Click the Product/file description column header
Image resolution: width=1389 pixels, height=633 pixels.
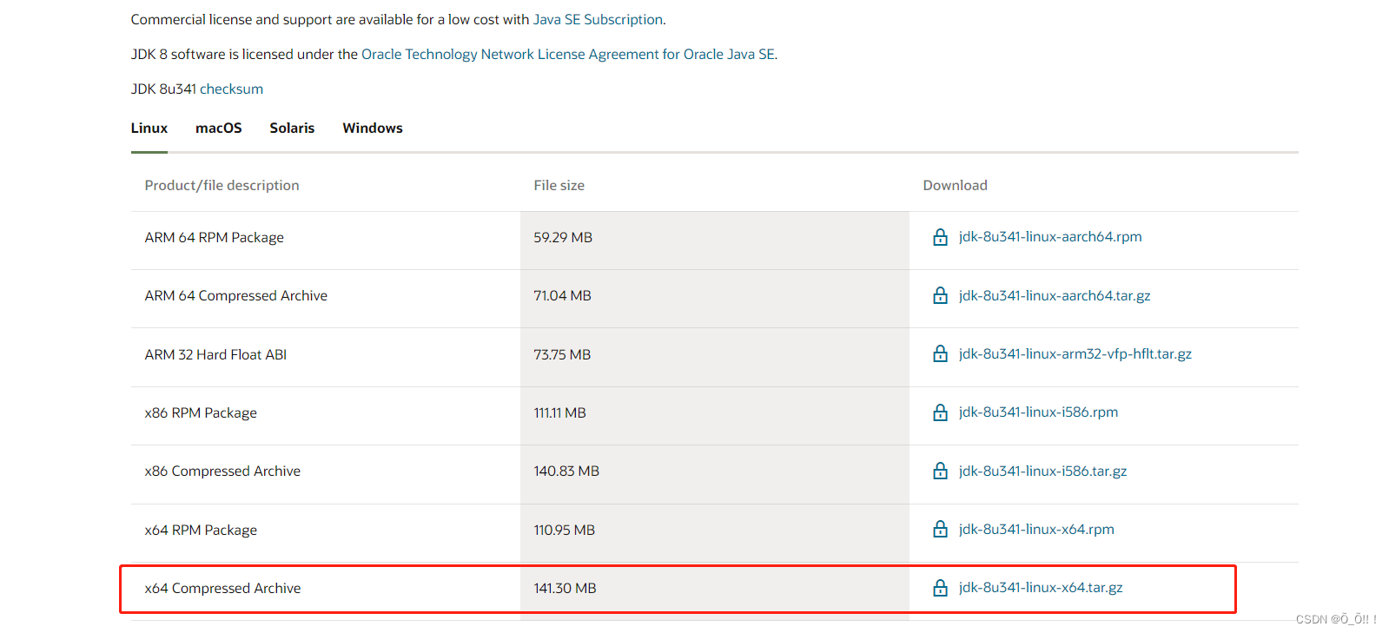(222, 185)
